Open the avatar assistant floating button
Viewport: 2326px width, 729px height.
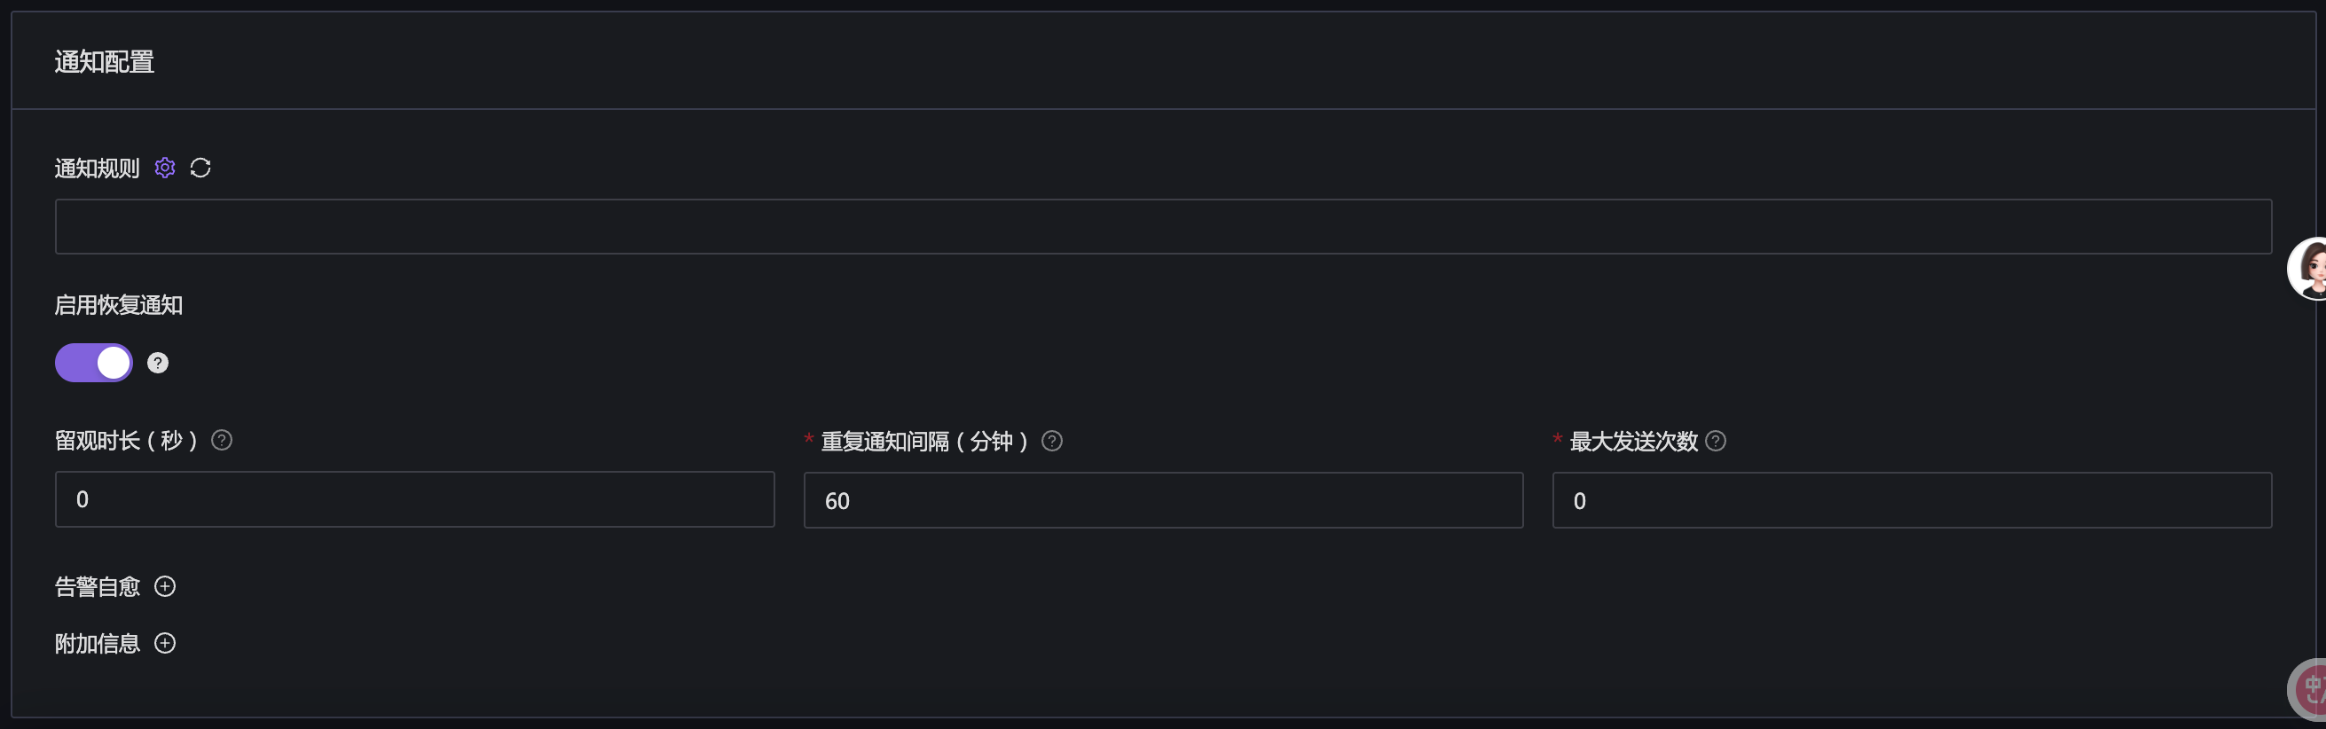[x=2310, y=268]
